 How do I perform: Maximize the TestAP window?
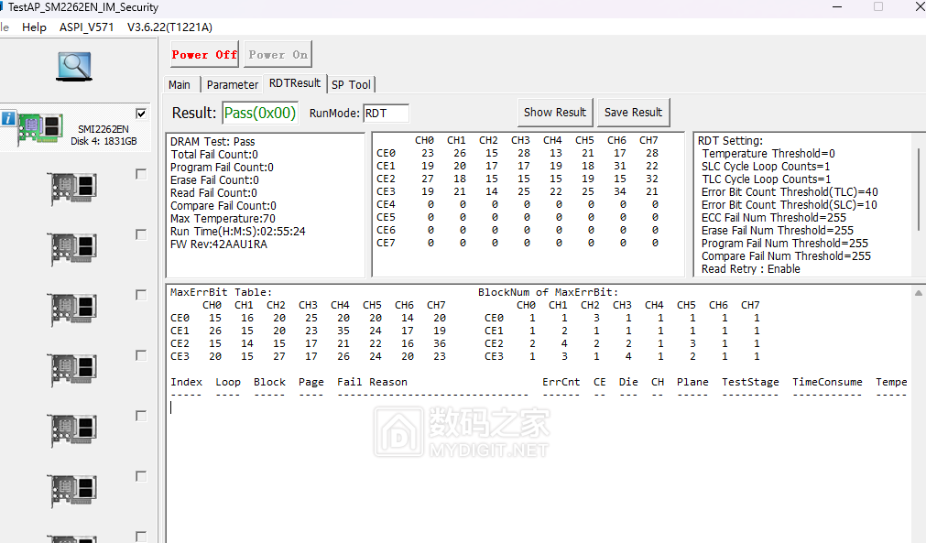pyautogui.click(x=878, y=6)
